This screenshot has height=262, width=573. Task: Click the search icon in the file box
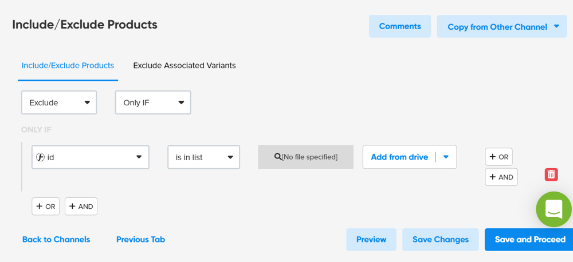point(278,157)
